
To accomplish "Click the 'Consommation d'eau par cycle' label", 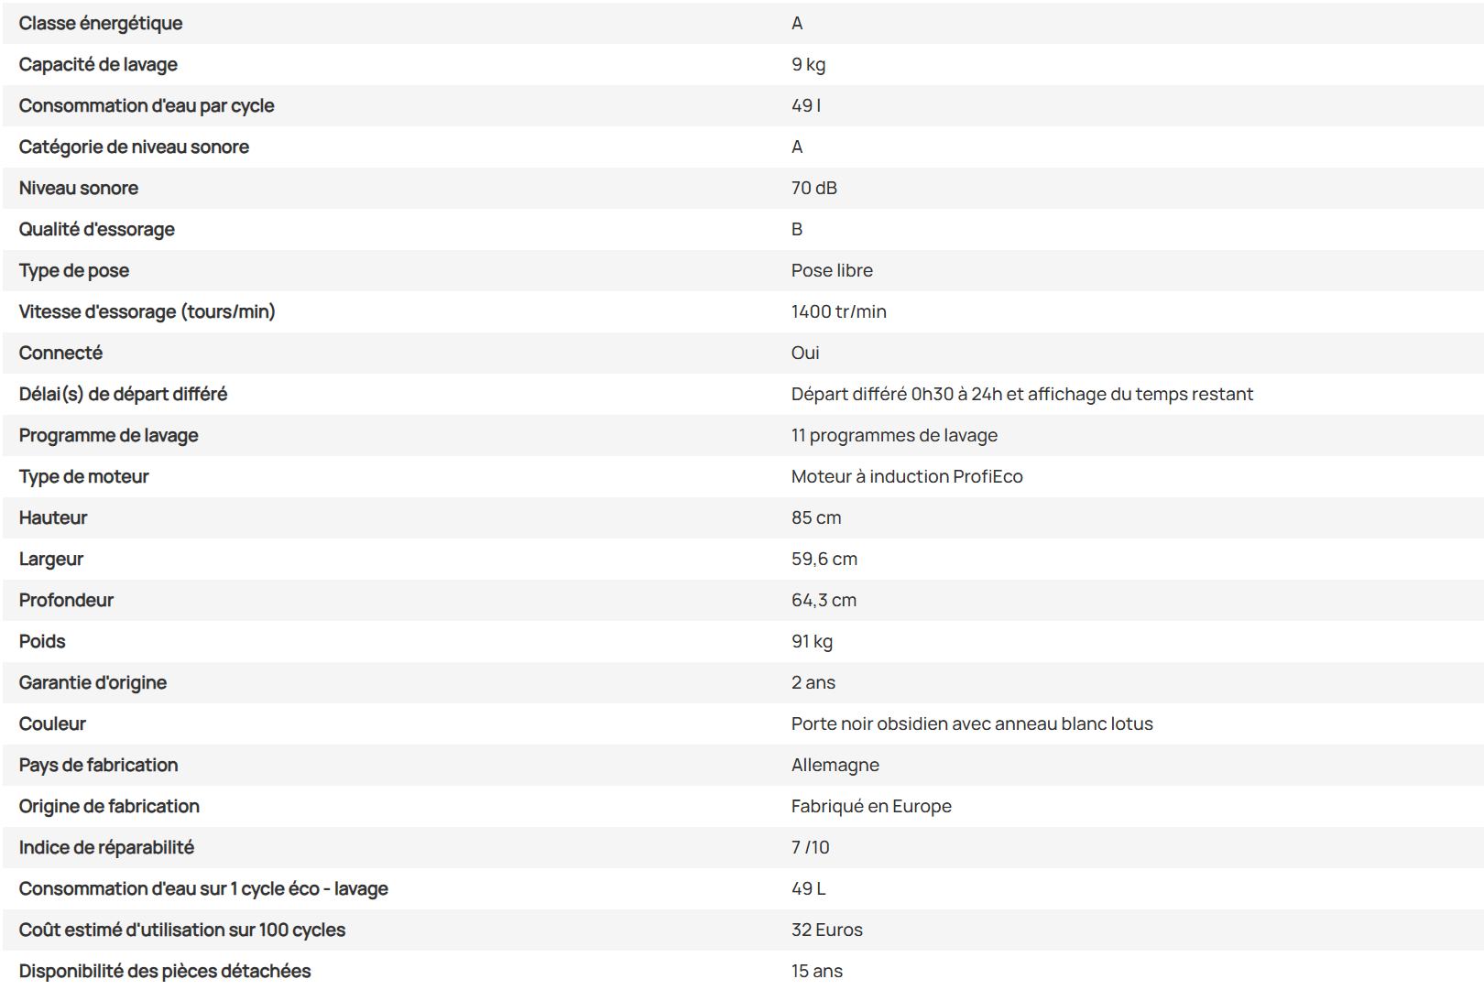I will point(147,106).
